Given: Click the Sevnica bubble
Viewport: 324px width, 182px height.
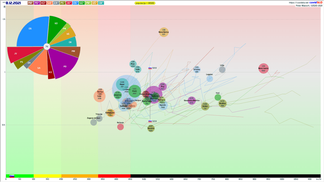Looking at the screenshot, I should pos(151,128).
